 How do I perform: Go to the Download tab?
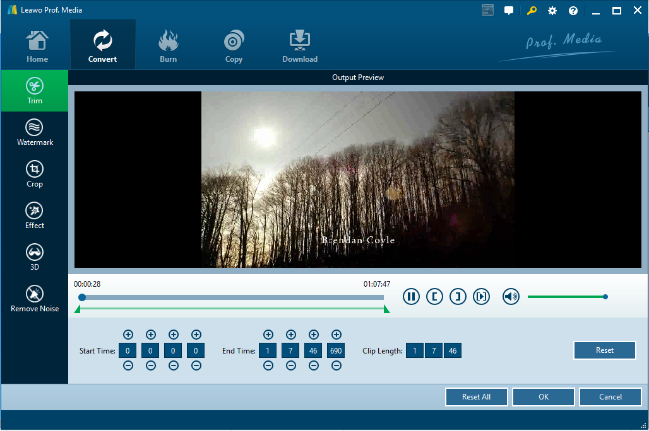[x=300, y=48]
